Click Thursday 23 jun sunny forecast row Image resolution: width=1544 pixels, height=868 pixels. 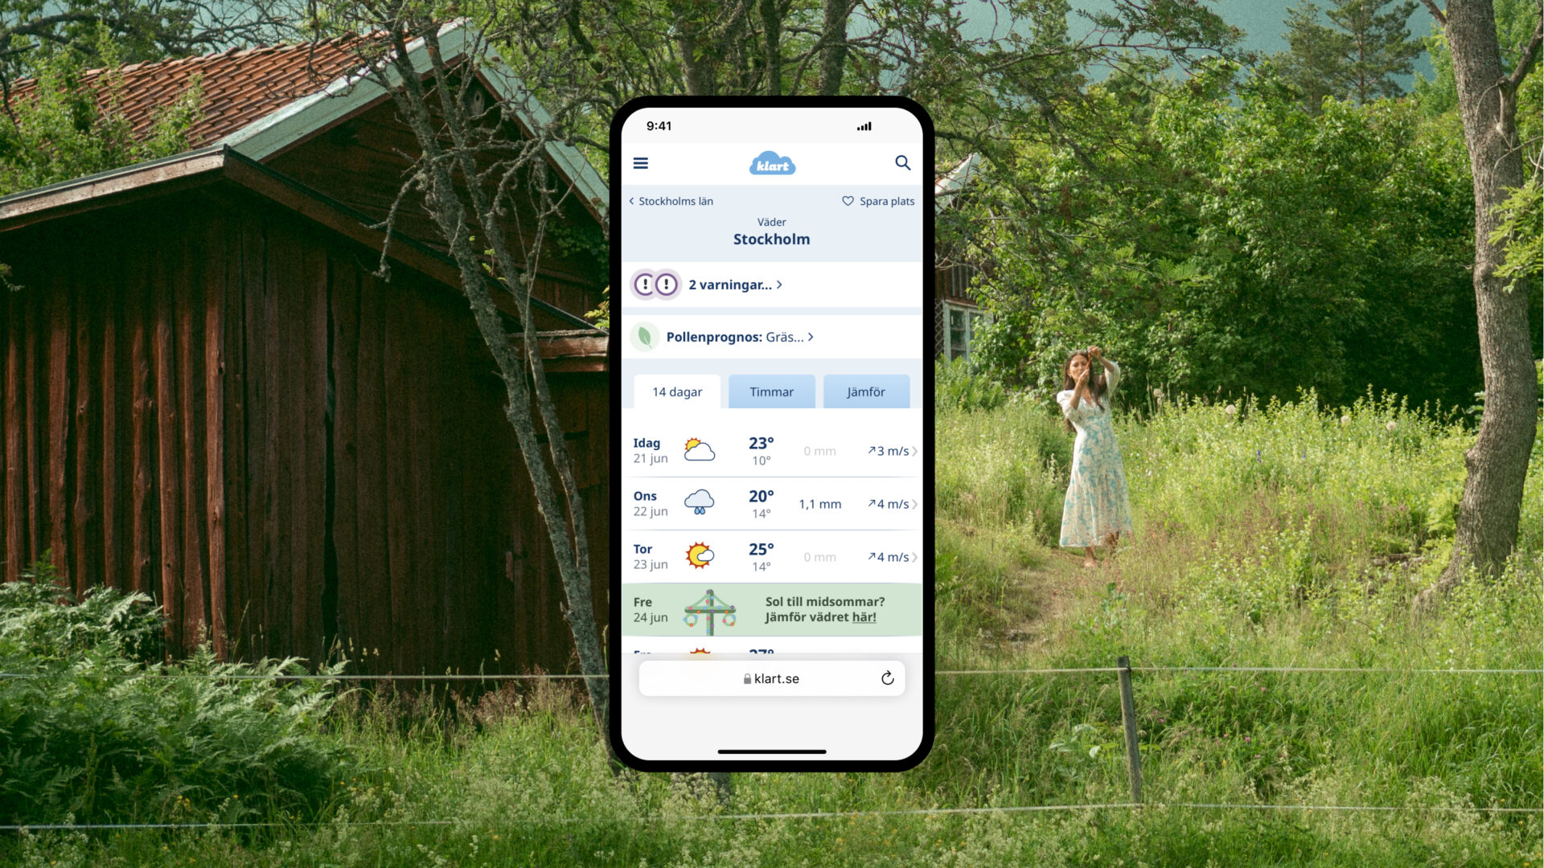[x=772, y=556]
